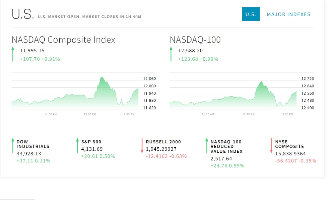Open the NASDAQ-100 heading
Screen dimensions: 335x200
pyautogui.click(x=195, y=40)
